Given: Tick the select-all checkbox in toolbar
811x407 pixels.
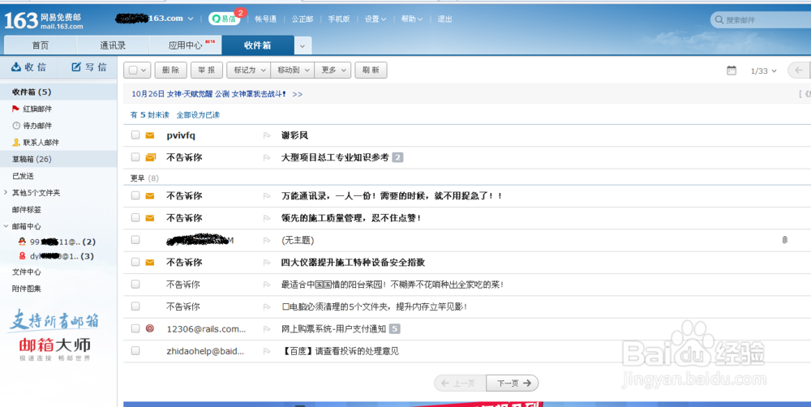Looking at the screenshot, I should click(x=133, y=71).
